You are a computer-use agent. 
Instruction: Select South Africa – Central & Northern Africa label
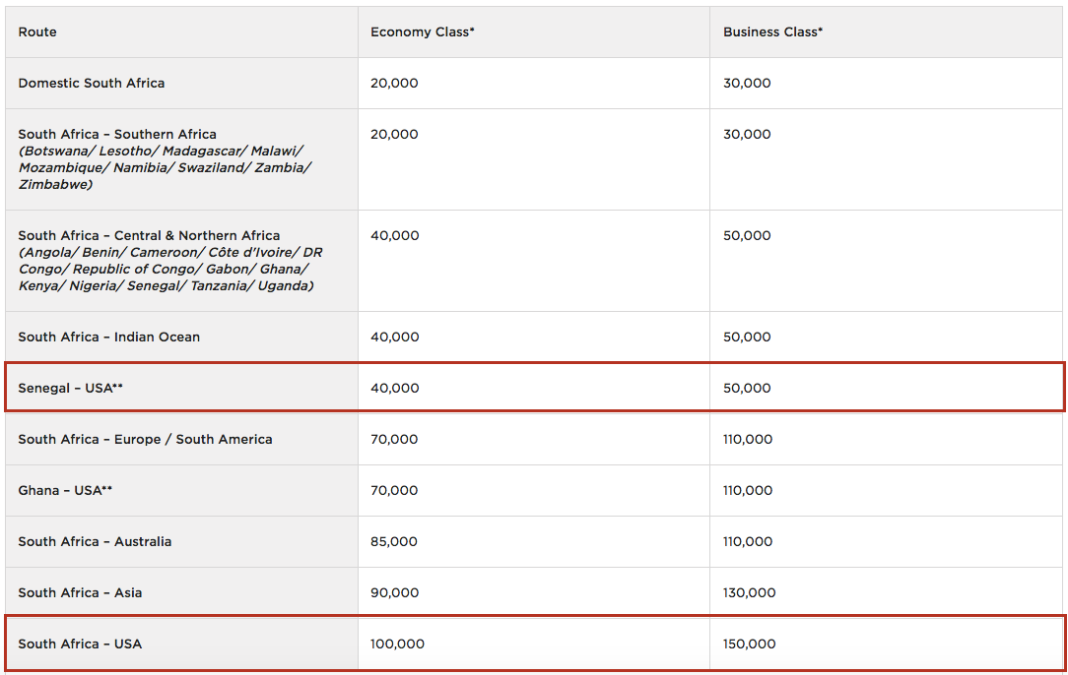(x=149, y=236)
